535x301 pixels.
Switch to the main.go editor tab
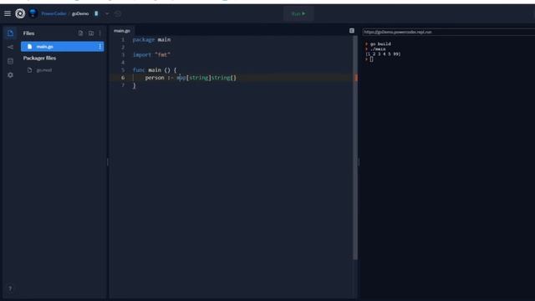(x=122, y=31)
